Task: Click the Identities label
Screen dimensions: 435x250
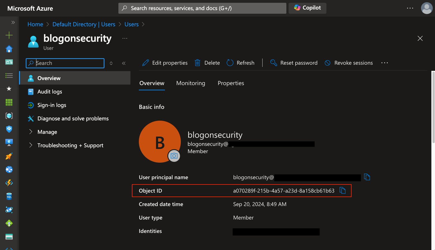Action: click(150, 231)
